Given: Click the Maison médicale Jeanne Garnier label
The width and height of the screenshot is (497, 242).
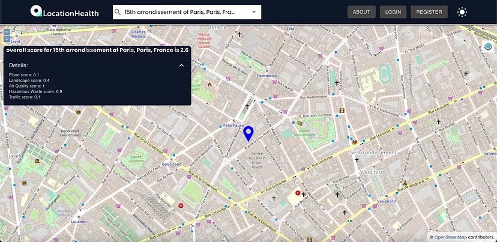Looking at the screenshot, I should pos(204,41).
